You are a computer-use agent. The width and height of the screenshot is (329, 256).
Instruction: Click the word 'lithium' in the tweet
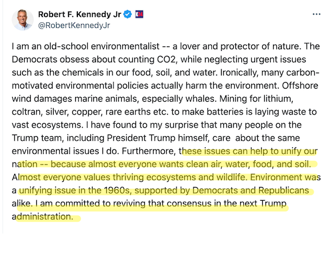click(278, 98)
